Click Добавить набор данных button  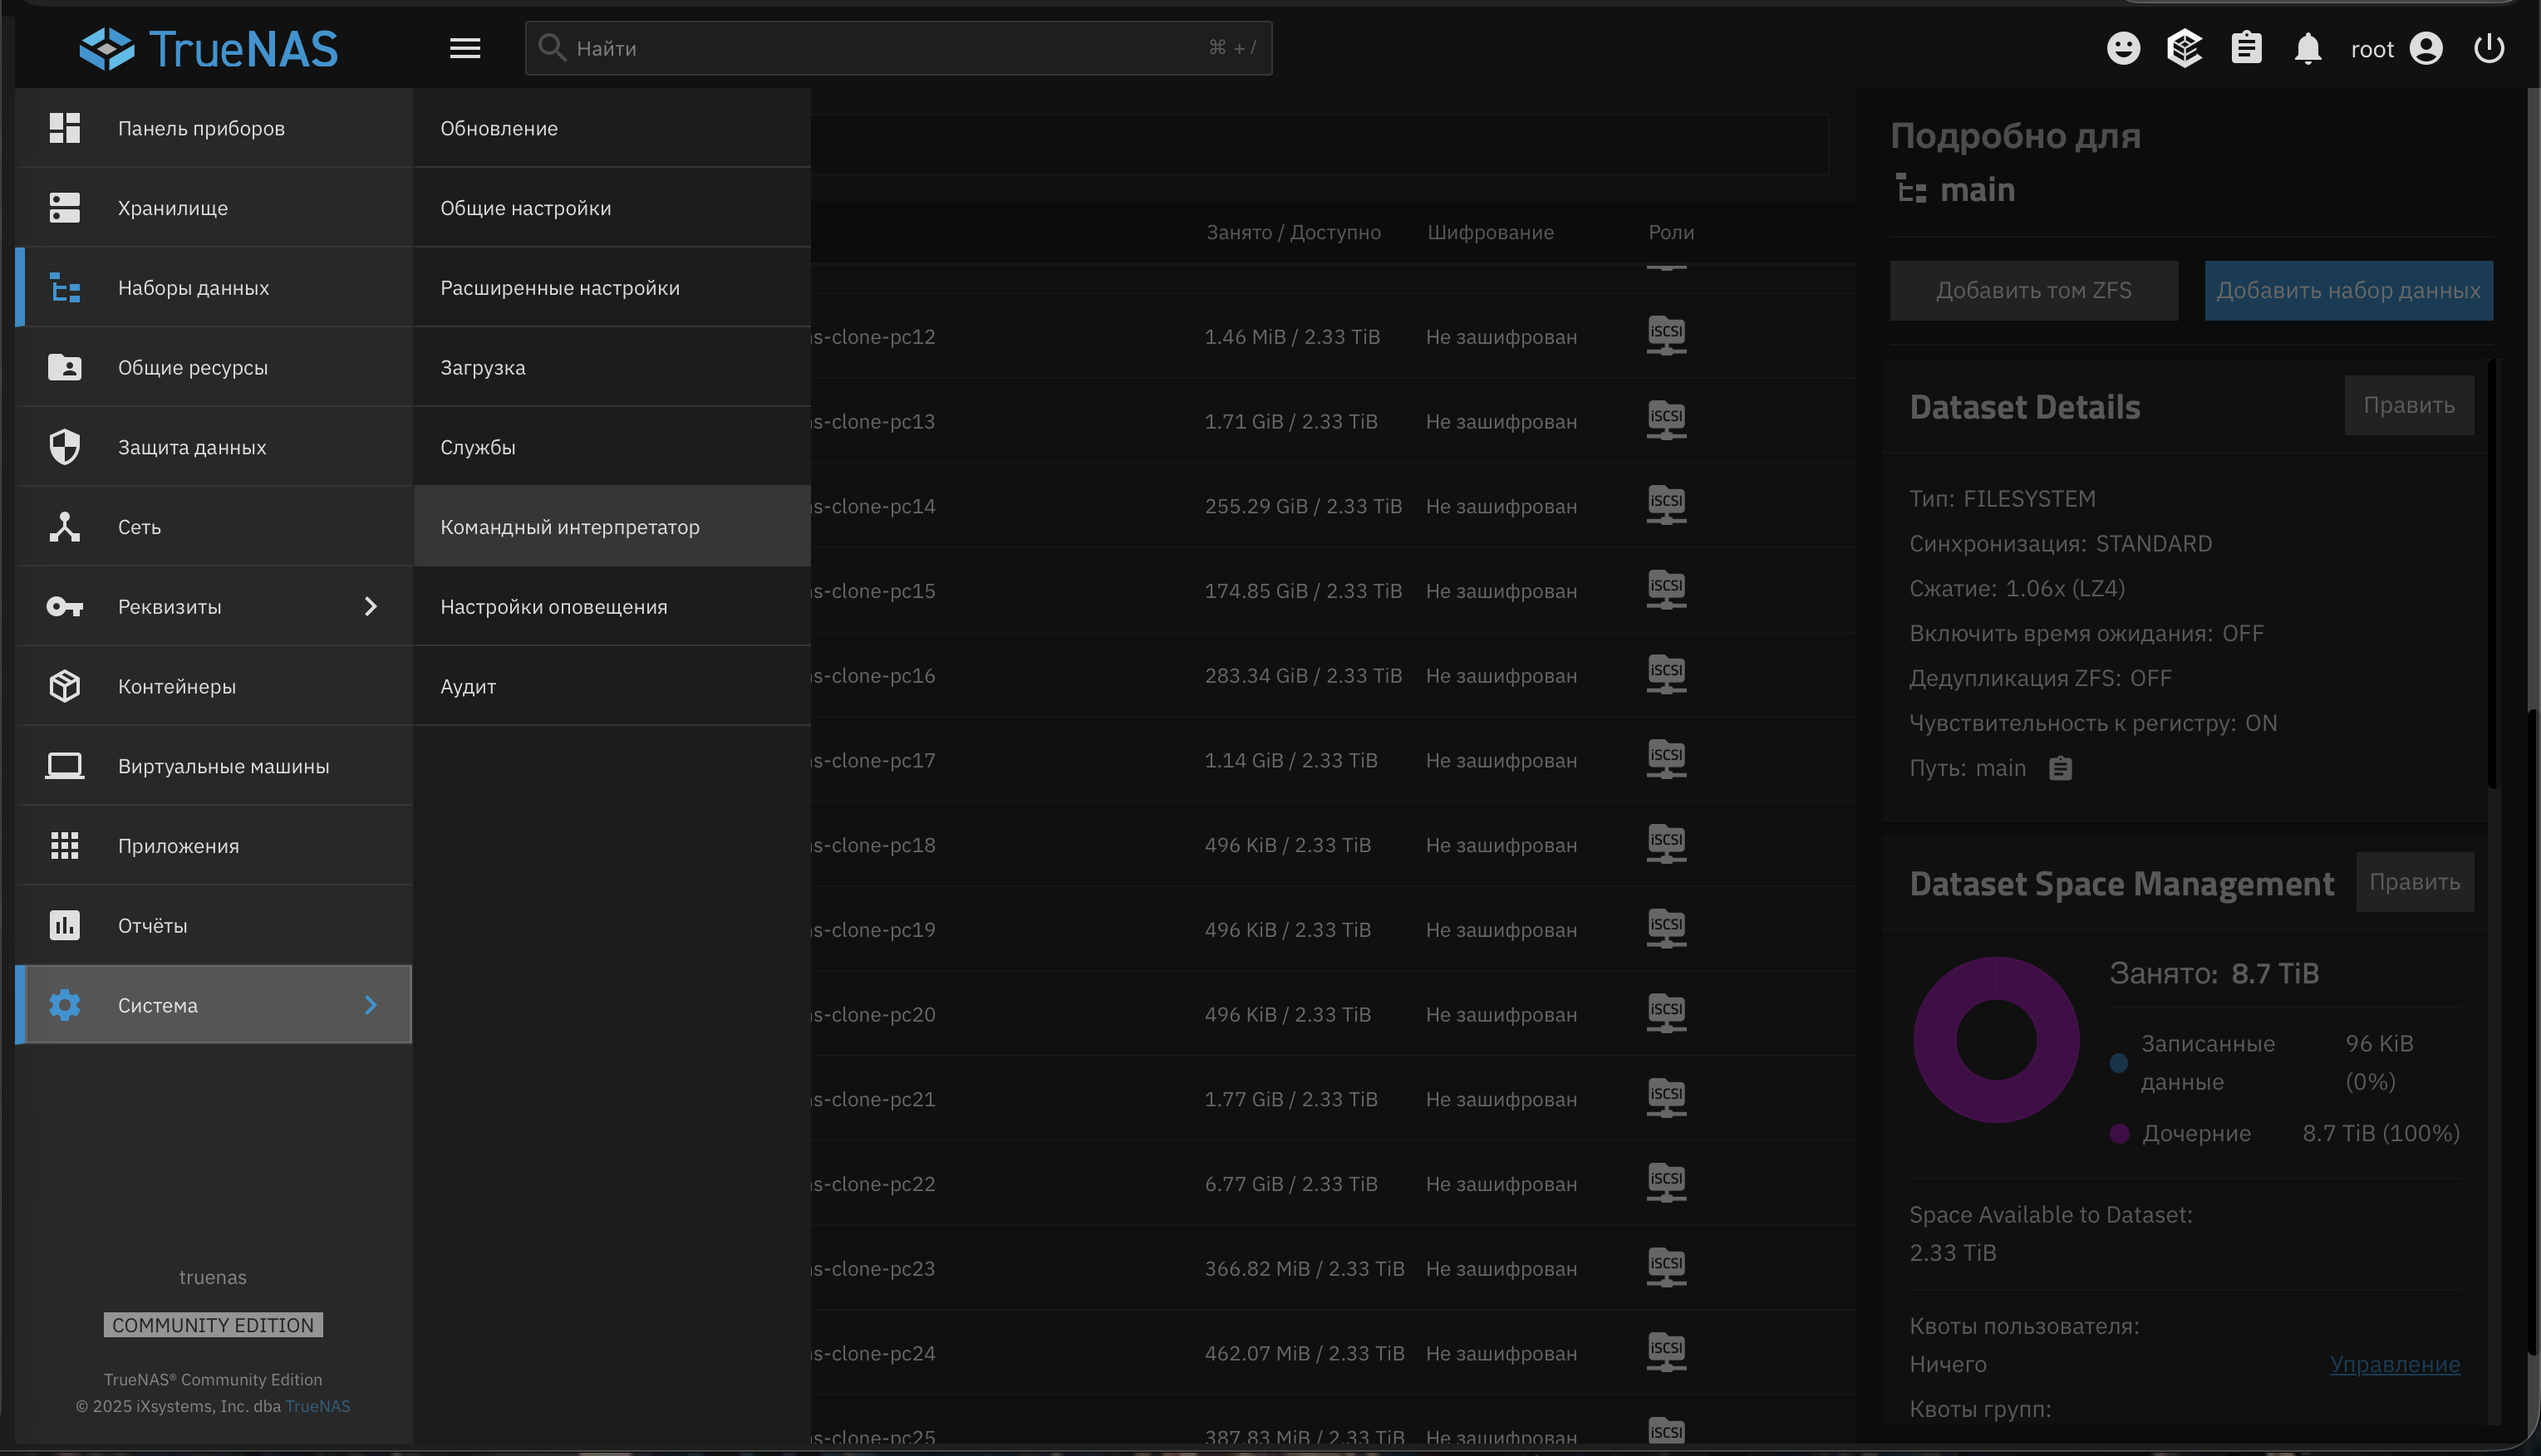(2348, 290)
